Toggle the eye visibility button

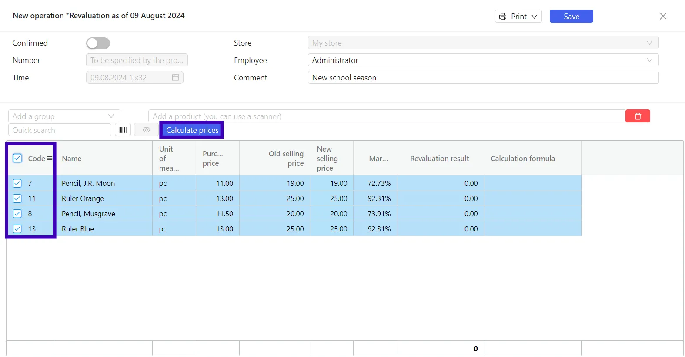pyautogui.click(x=146, y=130)
